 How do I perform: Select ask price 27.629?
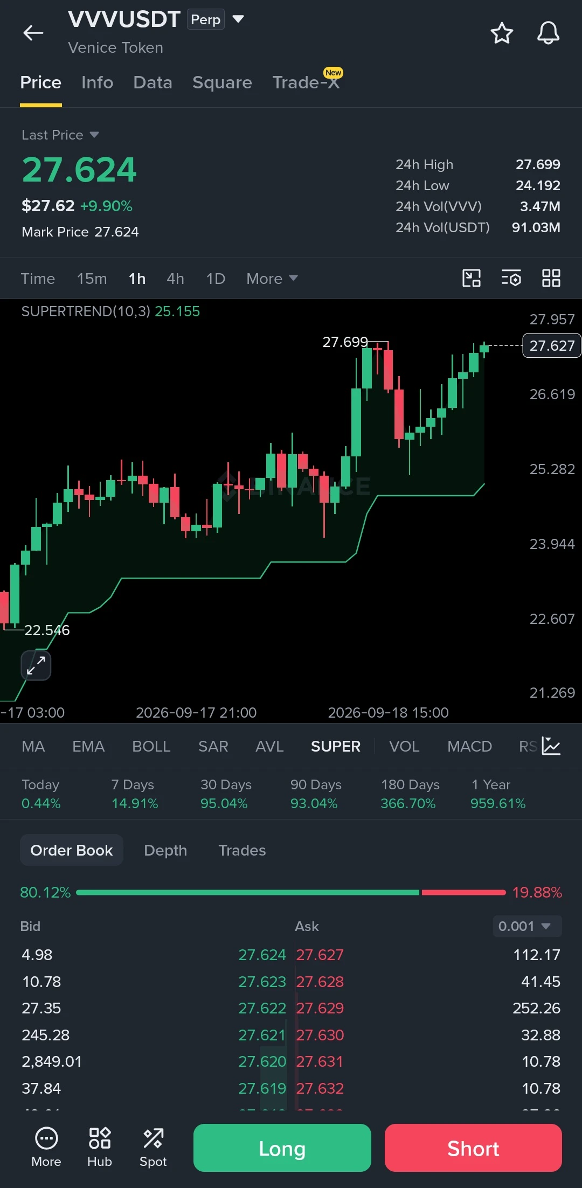[320, 1008]
